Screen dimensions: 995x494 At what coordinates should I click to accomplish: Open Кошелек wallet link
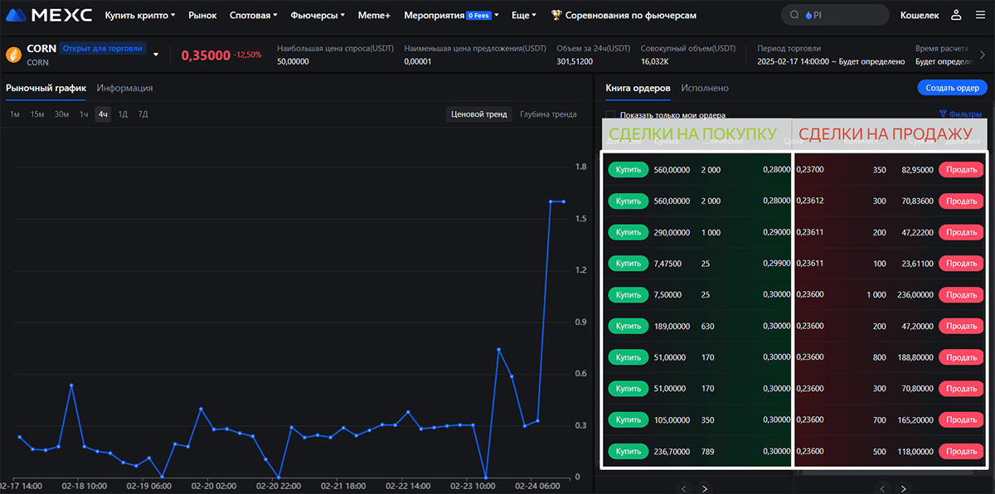[920, 15]
